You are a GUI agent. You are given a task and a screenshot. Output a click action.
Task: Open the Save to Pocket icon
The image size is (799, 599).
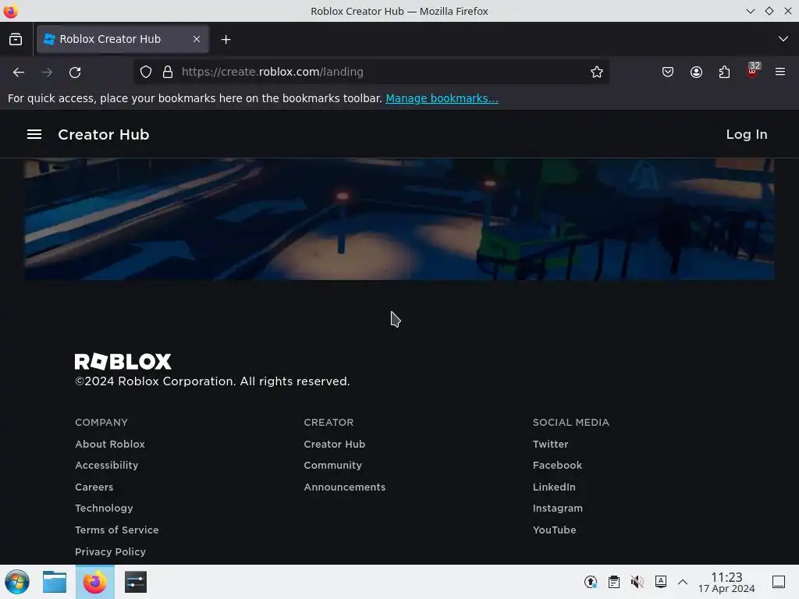(x=668, y=72)
